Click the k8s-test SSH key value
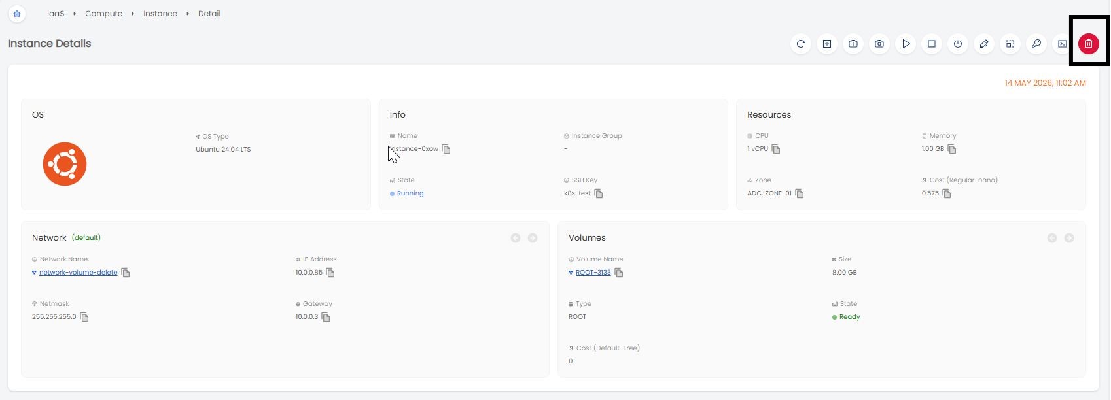Screen dimensions: 1111x400 tap(577, 193)
